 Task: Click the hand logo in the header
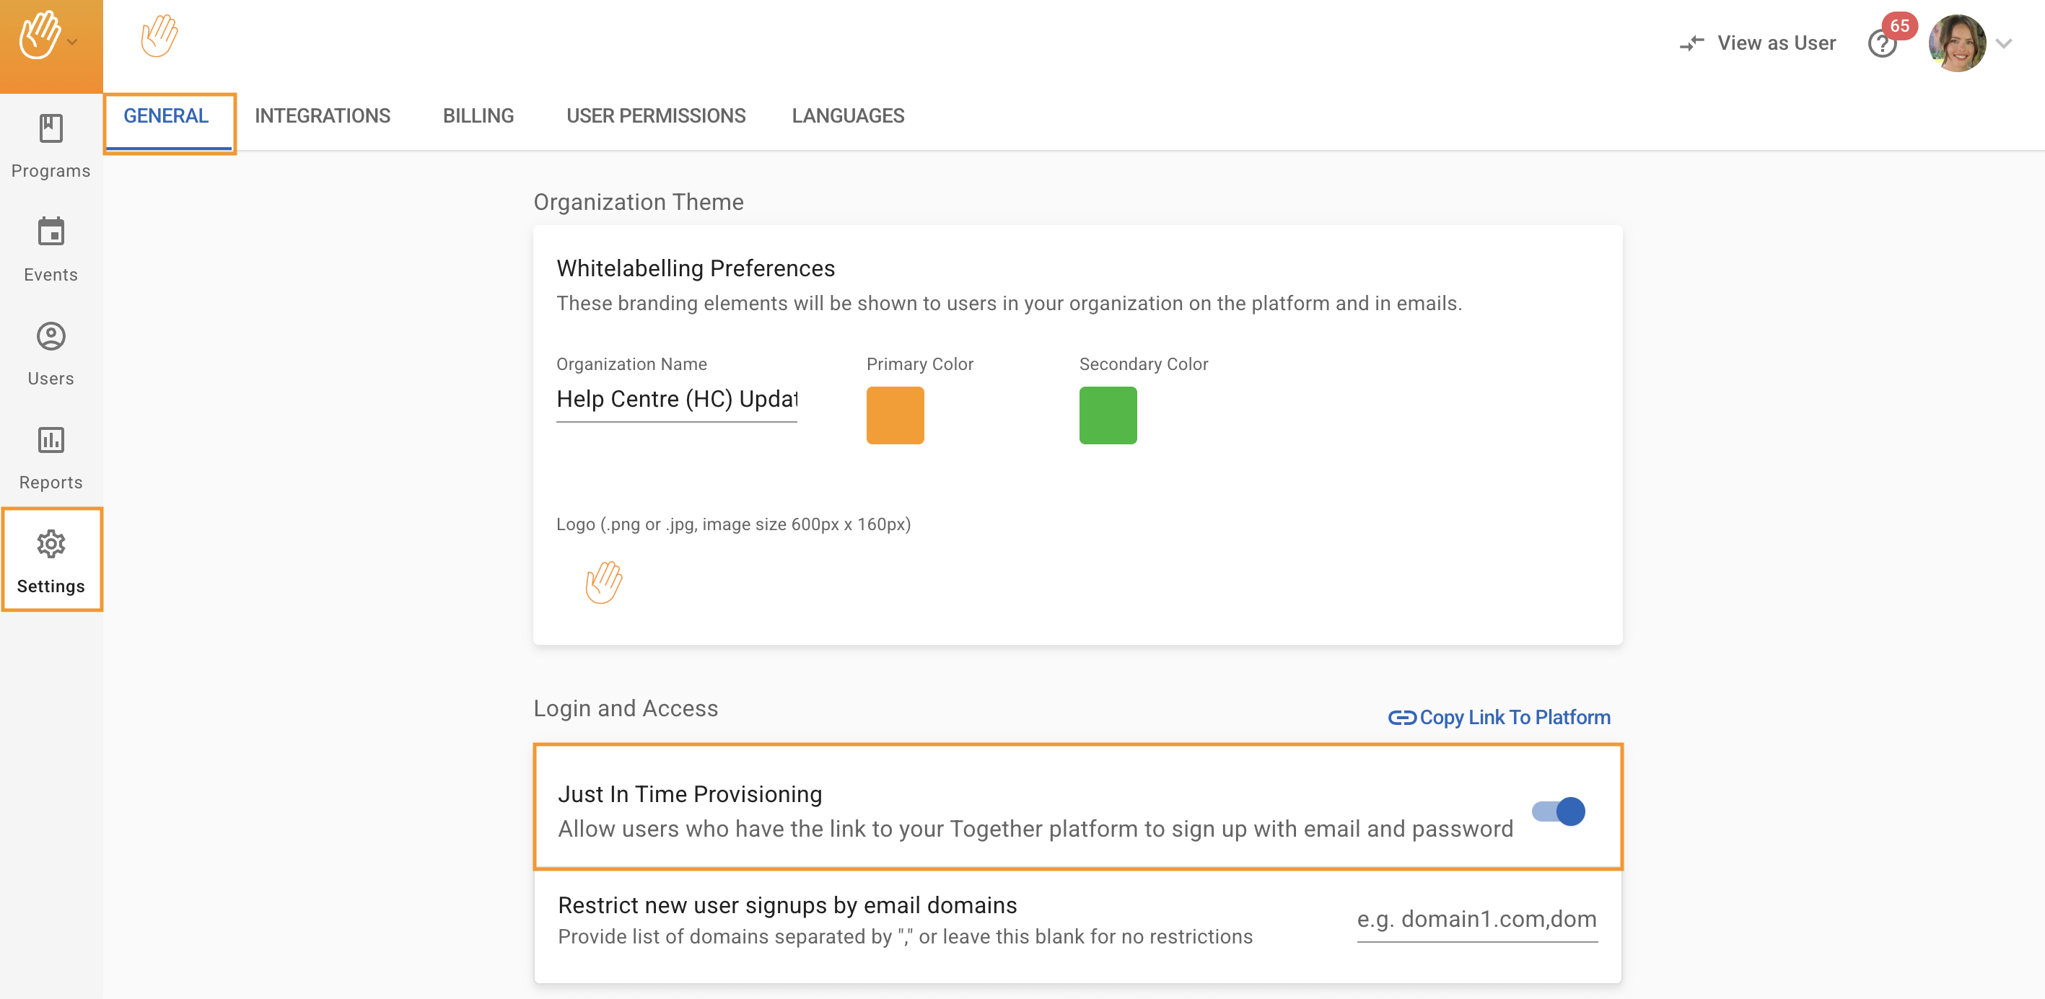159,36
